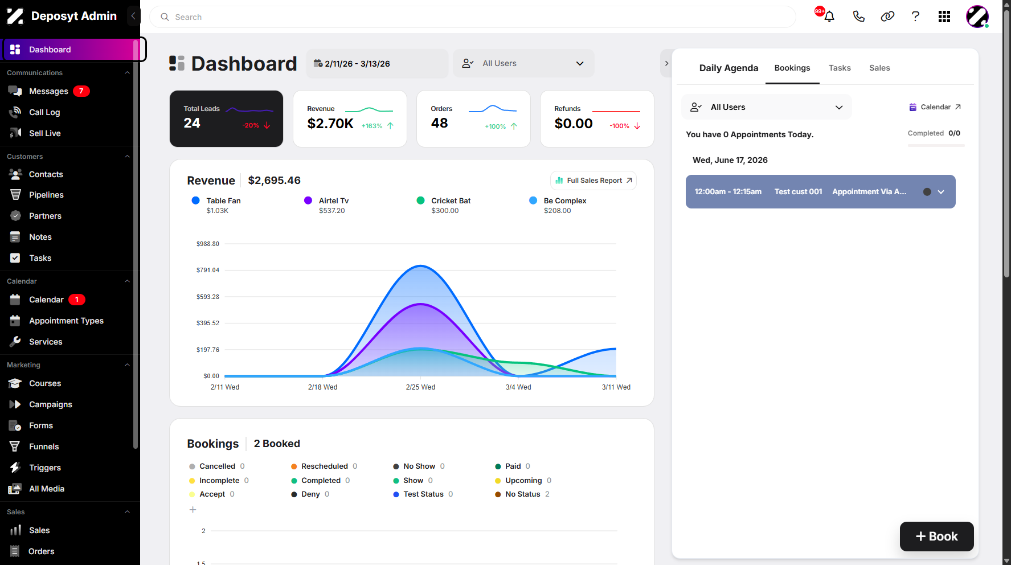Expand the Test cust 001 appointment chevron

point(941,192)
